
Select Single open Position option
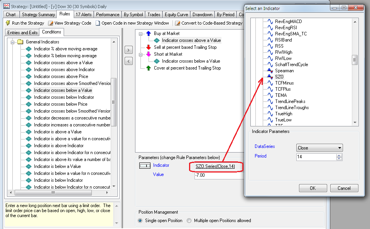[140, 221]
